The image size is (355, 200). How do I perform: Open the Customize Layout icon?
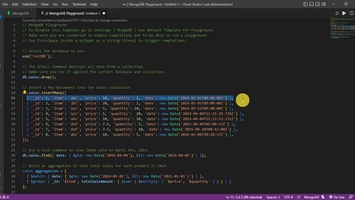[x=324, y=4]
